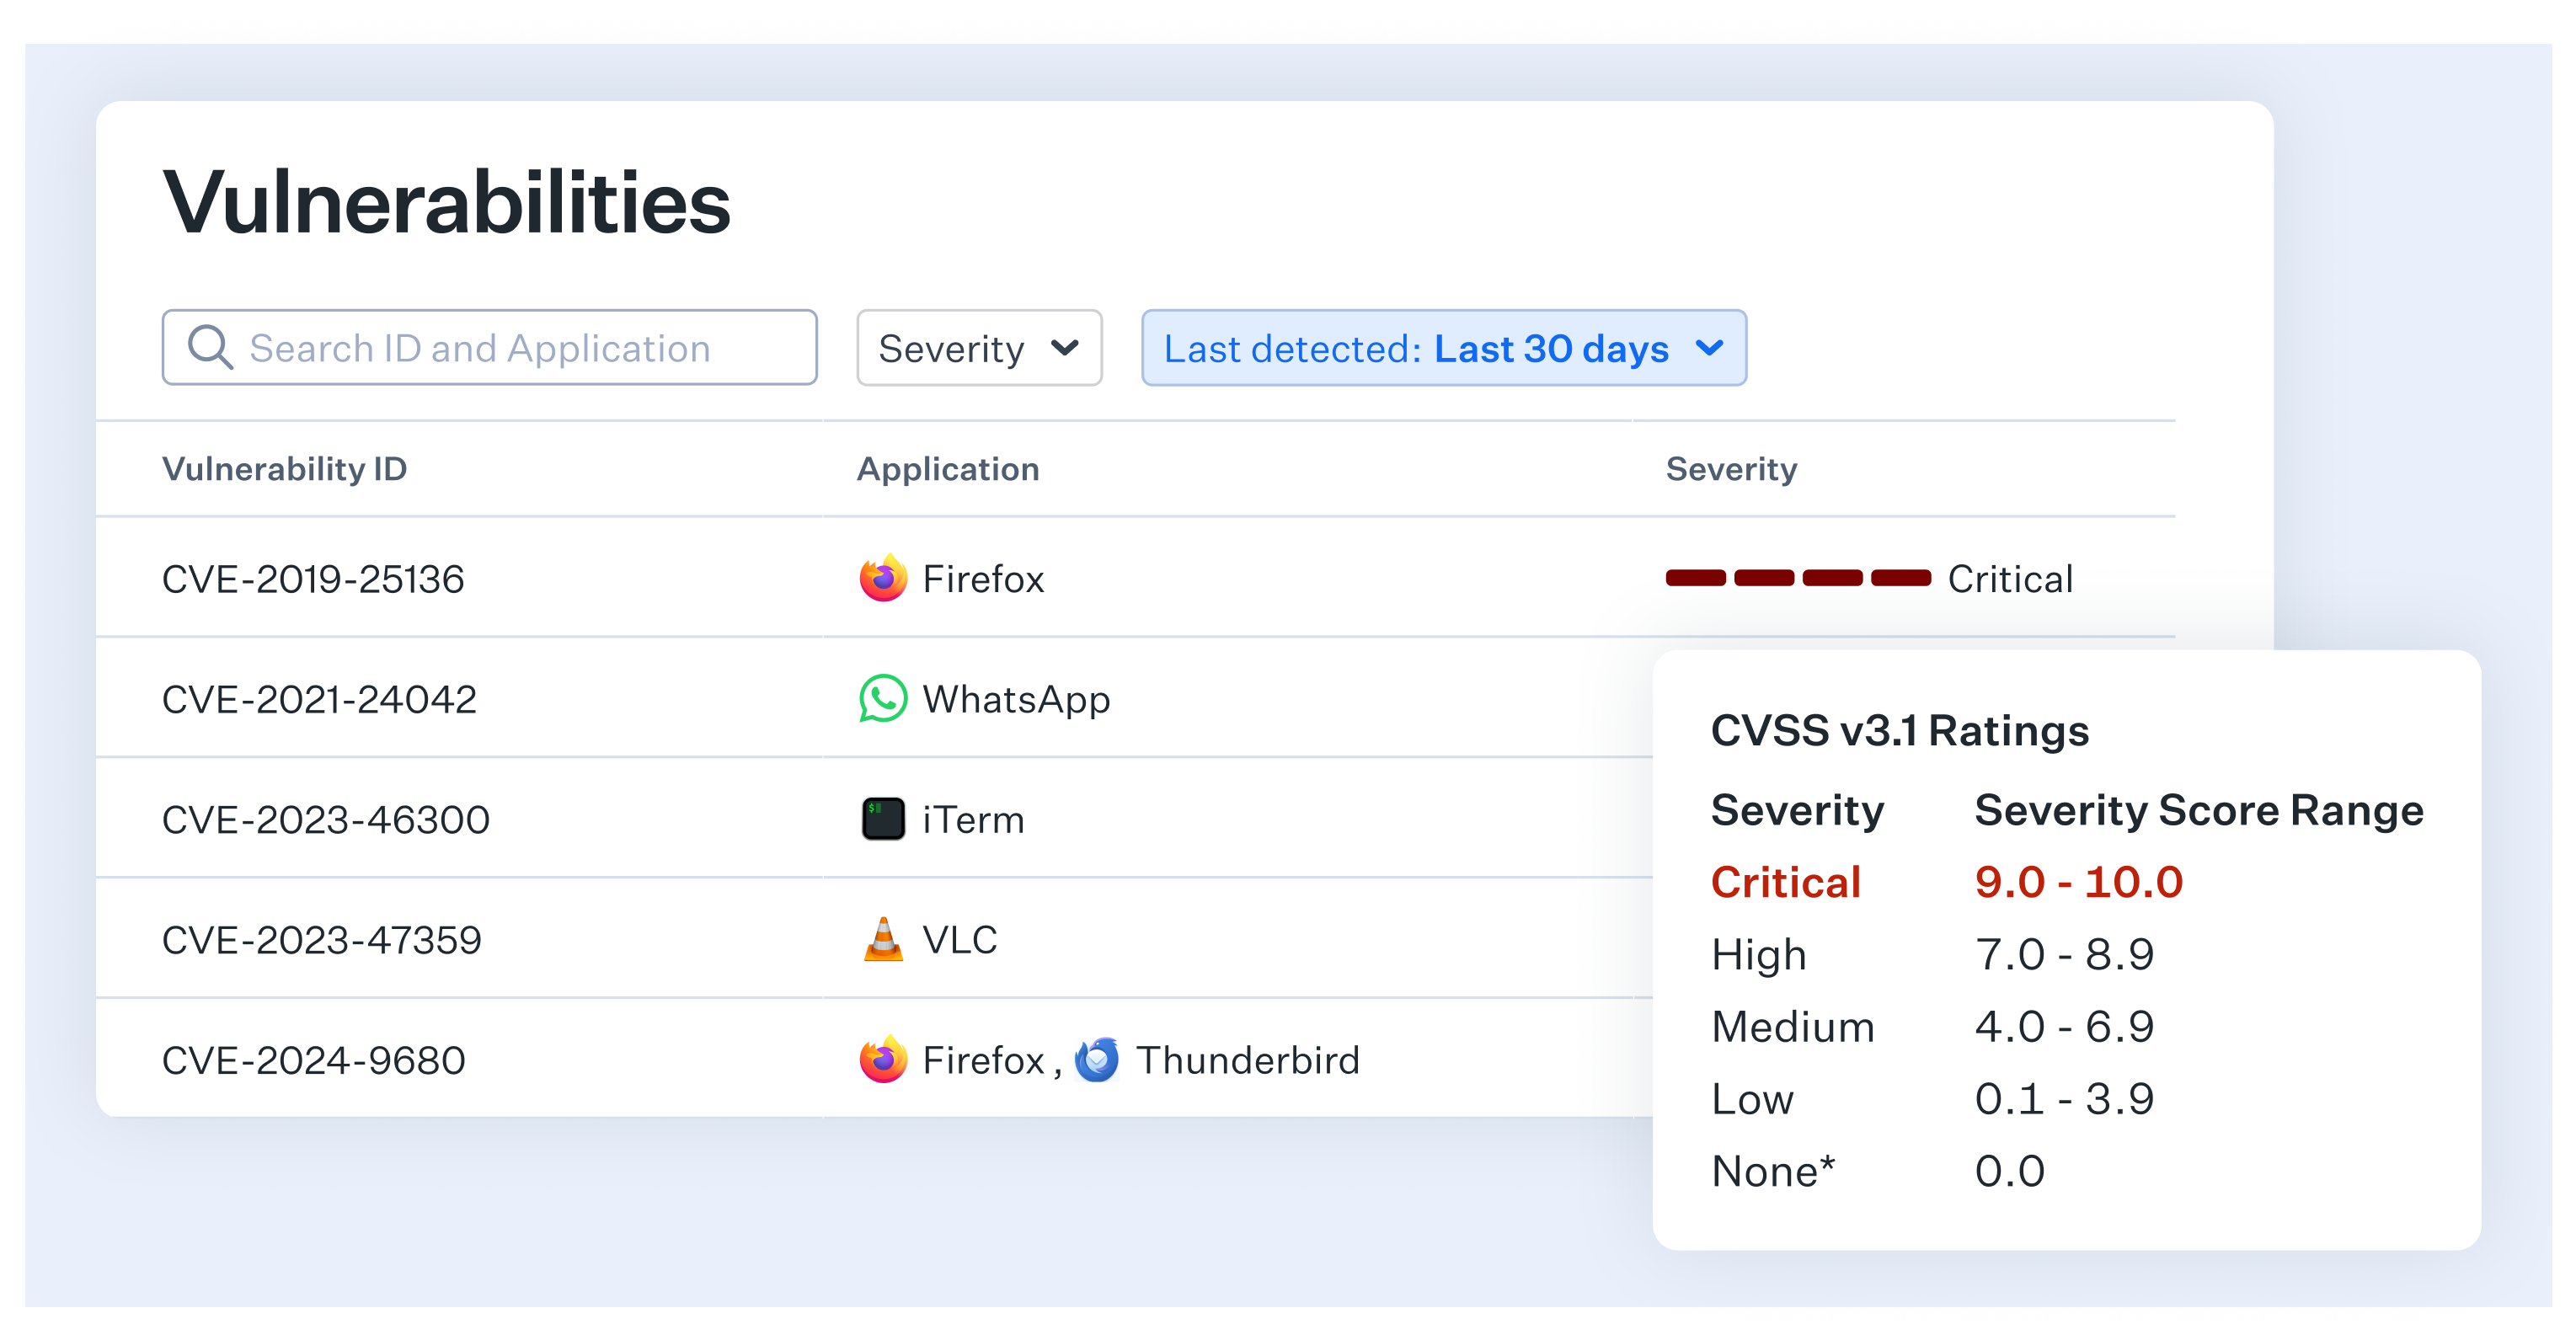Click the iTerm terminal icon
The image size is (2576, 1340).
point(883,819)
